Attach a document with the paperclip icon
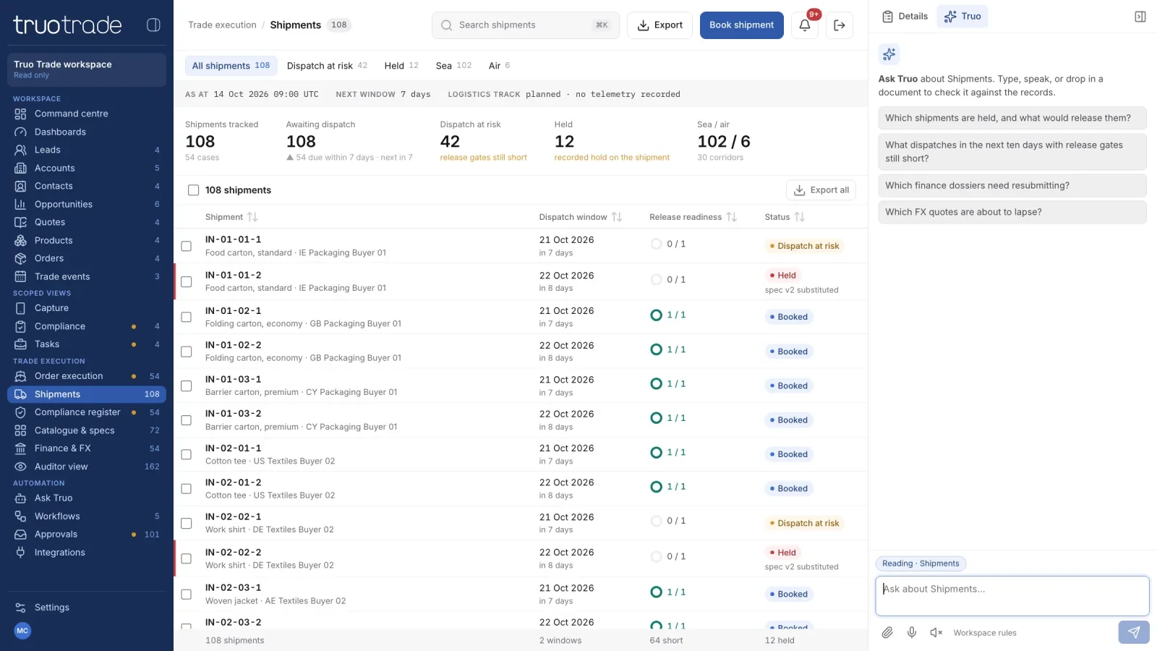The width and height of the screenshot is (1157, 651). point(887,632)
